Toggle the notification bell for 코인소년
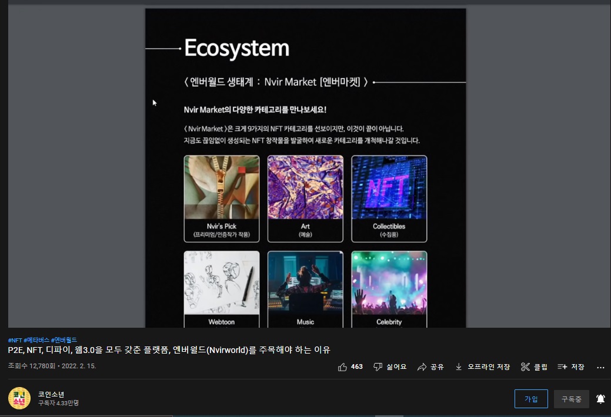 pos(600,399)
